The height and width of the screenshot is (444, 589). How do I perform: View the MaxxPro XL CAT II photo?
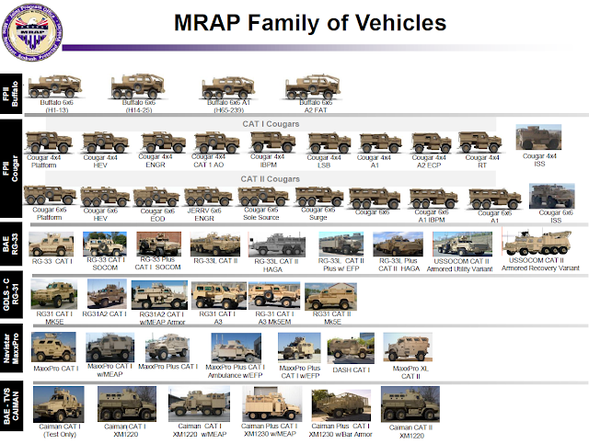pos(408,348)
